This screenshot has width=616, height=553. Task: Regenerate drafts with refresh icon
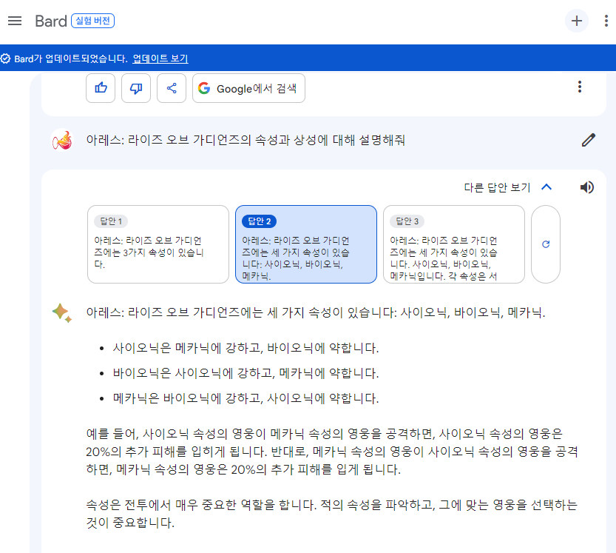[545, 244]
